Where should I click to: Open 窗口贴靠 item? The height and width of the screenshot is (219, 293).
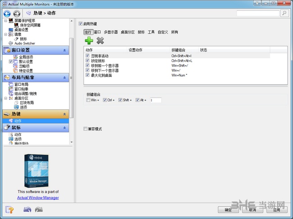tap(21, 89)
